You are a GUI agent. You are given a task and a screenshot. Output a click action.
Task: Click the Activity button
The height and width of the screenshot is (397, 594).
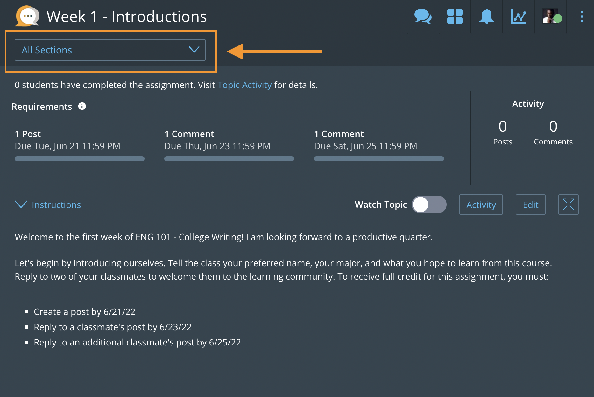coord(481,205)
